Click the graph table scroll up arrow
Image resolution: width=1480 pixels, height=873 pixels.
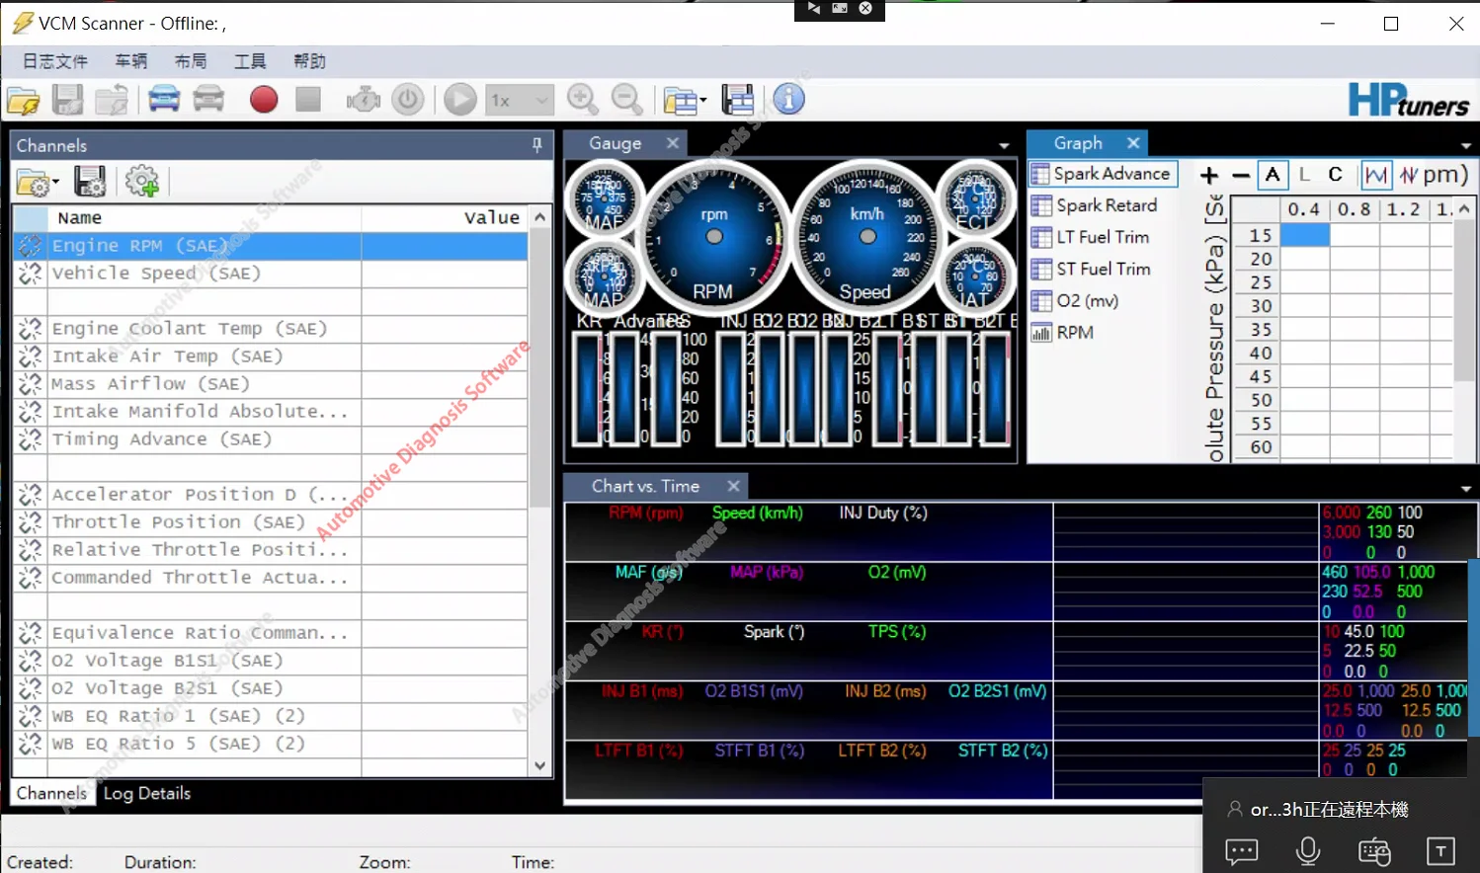(1464, 209)
